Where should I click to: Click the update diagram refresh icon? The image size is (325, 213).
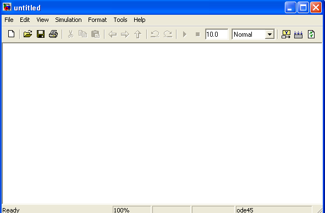[311, 34]
